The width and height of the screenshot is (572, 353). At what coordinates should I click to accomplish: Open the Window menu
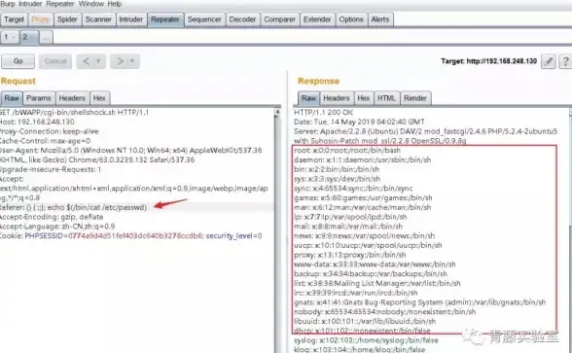pyautogui.click(x=91, y=4)
